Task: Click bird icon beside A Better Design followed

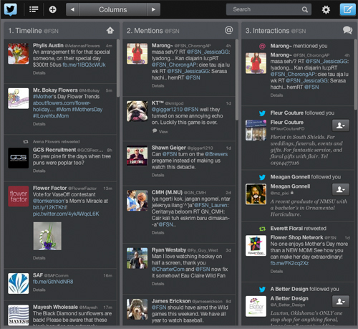Action: 262,289
